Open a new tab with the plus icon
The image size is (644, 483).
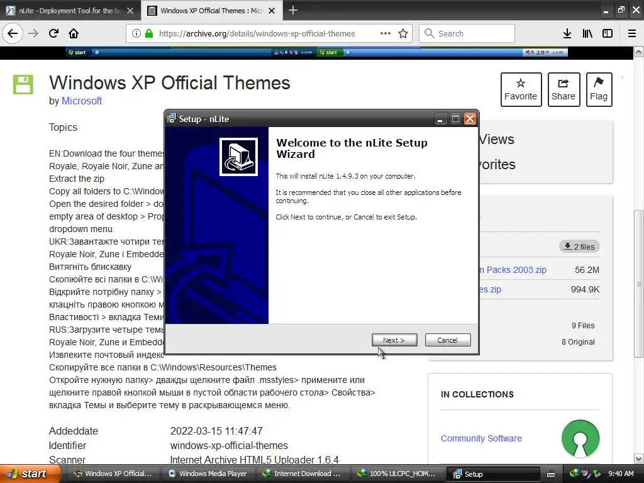tap(293, 10)
